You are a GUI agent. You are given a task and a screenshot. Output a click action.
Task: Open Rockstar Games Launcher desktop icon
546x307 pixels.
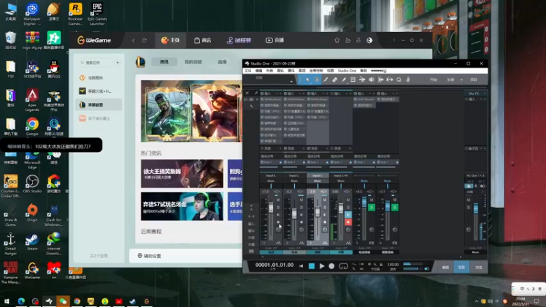(x=75, y=14)
